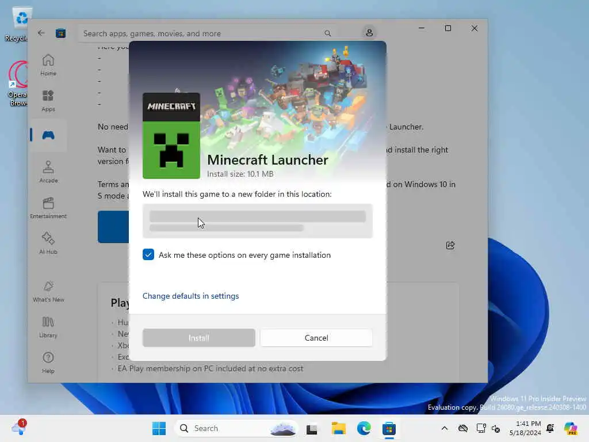Launch Microsoft Edge from taskbar
The height and width of the screenshot is (442, 589).
(364, 428)
